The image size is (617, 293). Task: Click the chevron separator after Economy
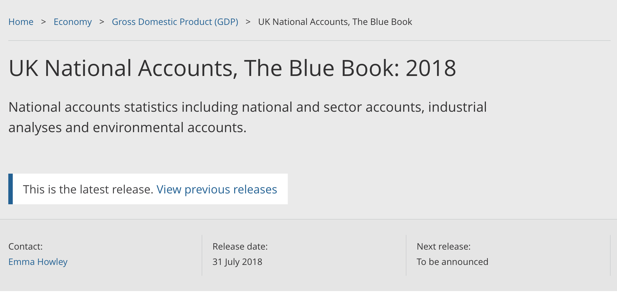coord(102,22)
